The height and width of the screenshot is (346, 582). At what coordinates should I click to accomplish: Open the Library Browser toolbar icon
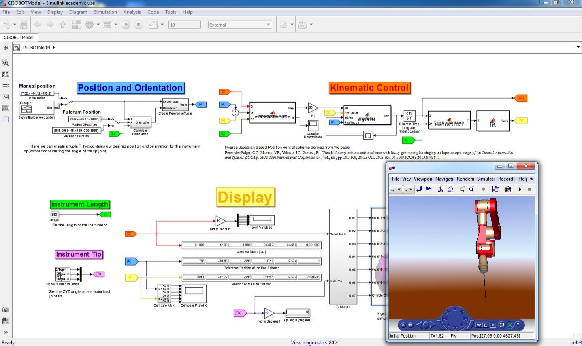click(x=77, y=25)
